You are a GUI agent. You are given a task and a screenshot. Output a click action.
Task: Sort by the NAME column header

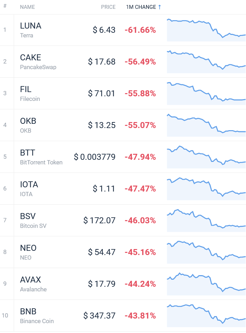point(27,7)
